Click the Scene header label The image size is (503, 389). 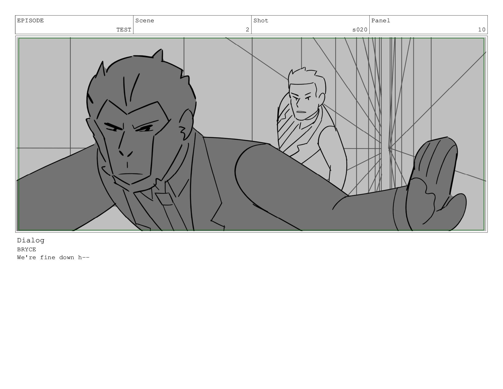pos(145,21)
